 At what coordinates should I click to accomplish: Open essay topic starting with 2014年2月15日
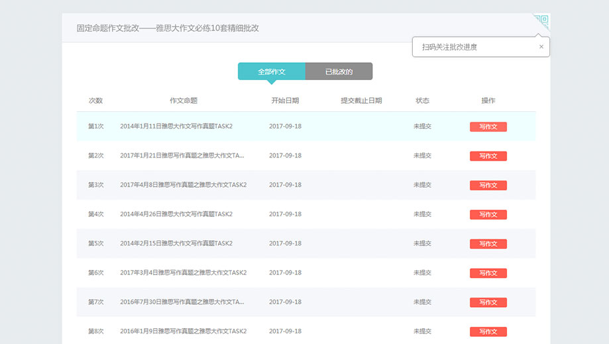(x=176, y=243)
